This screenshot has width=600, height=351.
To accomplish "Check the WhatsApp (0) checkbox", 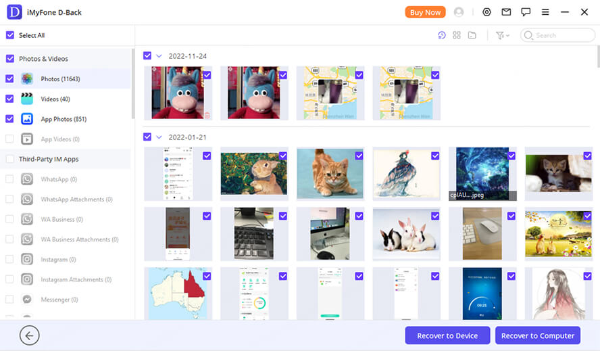I will point(10,179).
